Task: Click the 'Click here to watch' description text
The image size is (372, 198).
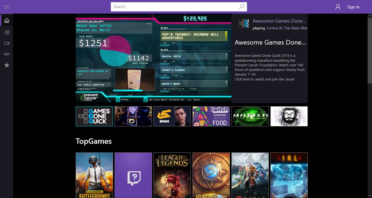Action: (x=265, y=79)
